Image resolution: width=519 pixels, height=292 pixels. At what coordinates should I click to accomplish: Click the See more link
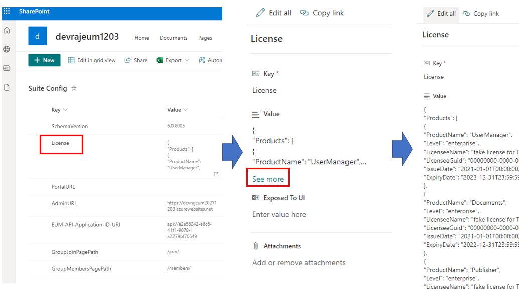(268, 179)
